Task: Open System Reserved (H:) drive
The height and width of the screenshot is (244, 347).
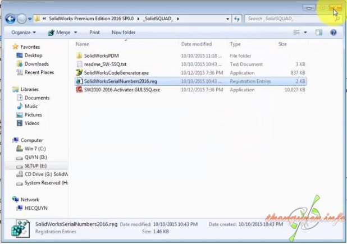Action: [x=46, y=183]
